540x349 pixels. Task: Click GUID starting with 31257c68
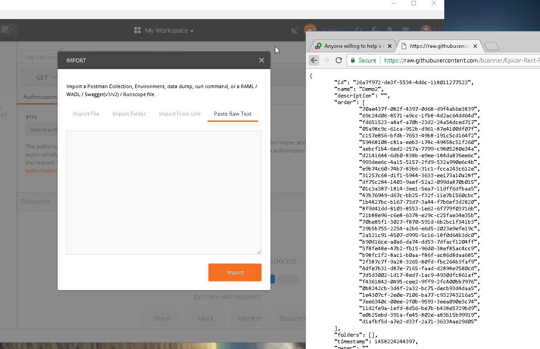tap(419, 175)
